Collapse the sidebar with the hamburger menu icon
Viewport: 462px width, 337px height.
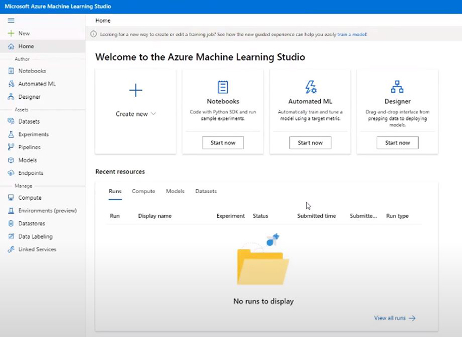tap(11, 21)
